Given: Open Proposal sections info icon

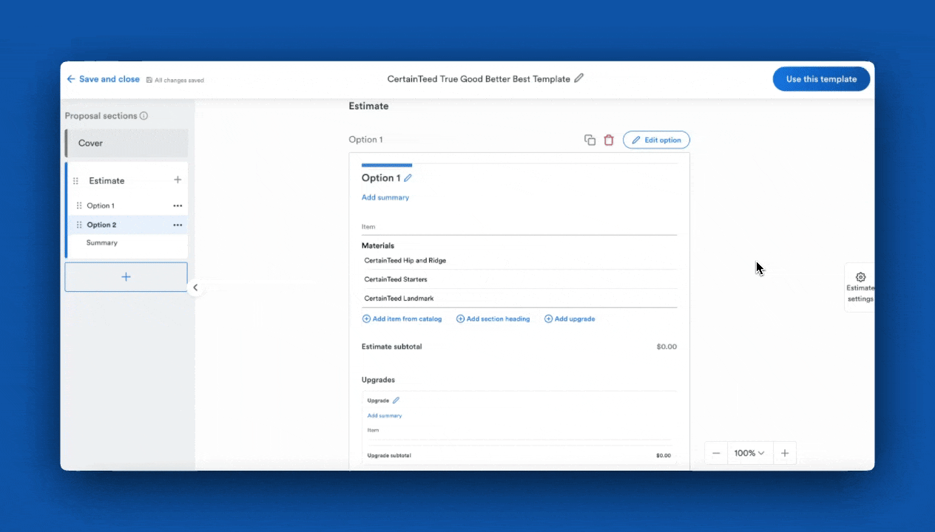Looking at the screenshot, I should 144,116.
